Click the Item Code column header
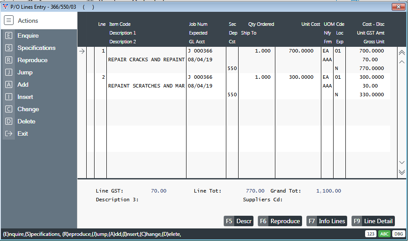The height and width of the screenshot is (242, 408). pyautogui.click(x=120, y=24)
